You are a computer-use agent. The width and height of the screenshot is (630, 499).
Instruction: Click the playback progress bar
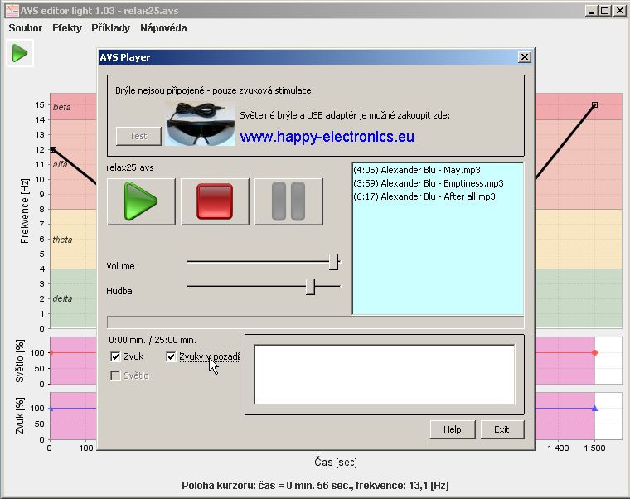(315, 322)
